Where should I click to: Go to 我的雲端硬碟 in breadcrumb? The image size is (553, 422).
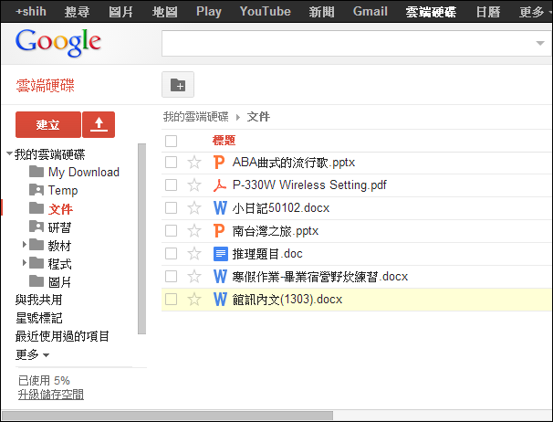click(x=195, y=117)
